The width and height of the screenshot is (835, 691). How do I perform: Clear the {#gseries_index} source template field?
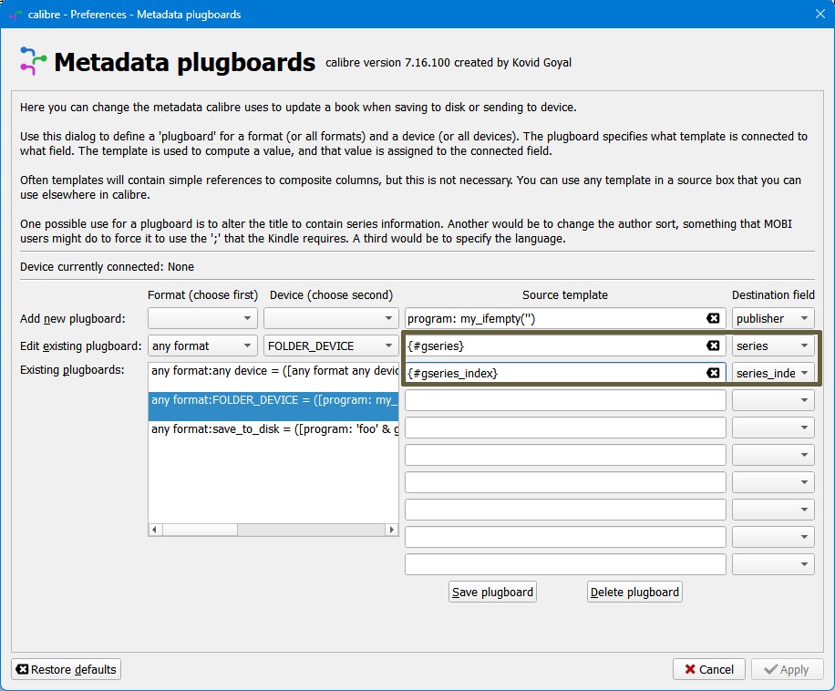713,373
